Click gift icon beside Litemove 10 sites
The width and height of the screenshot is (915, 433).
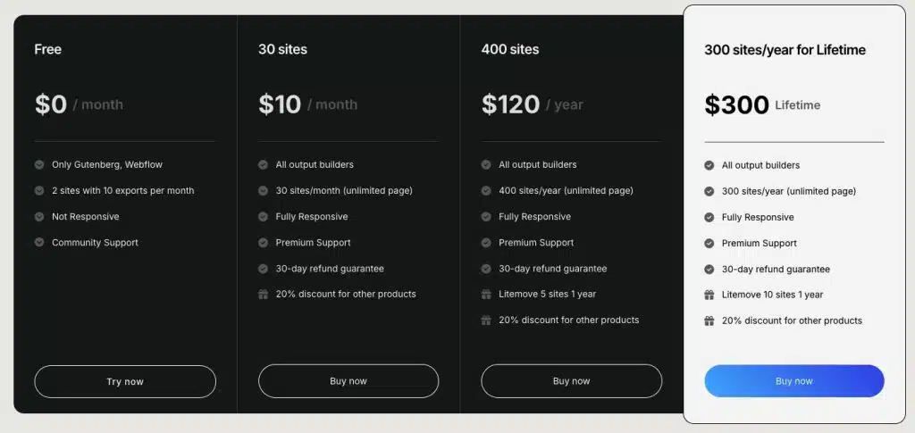point(709,295)
